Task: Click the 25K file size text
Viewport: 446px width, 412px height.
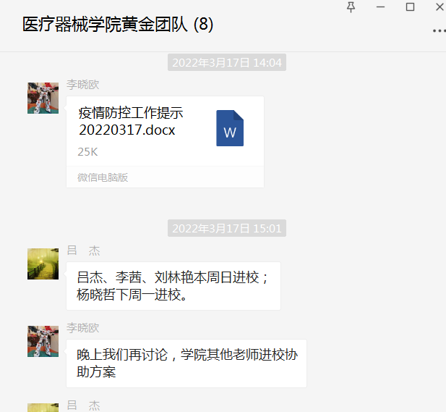Action: (x=87, y=152)
